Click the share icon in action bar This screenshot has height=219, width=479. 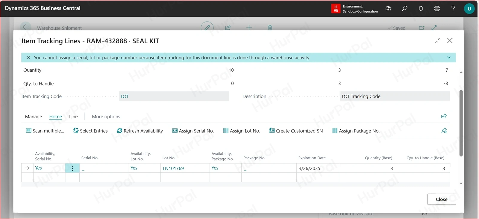tap(444, 116)
